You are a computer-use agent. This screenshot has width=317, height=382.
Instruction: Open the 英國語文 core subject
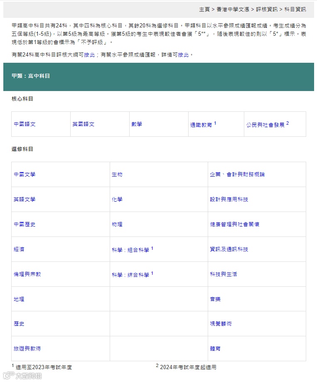click(x=83, y=124)
